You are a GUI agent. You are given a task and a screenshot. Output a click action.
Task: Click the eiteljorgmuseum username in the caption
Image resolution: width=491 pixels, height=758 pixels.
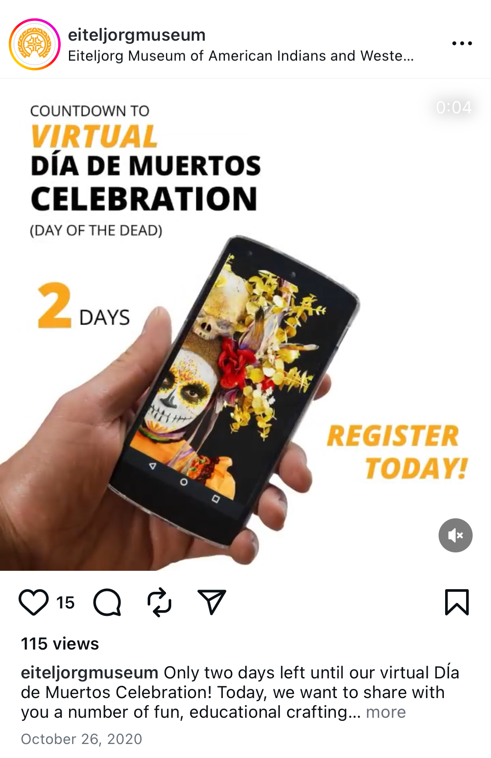(x=90, y=672)
